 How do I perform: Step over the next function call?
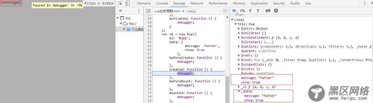click(242, 11)
